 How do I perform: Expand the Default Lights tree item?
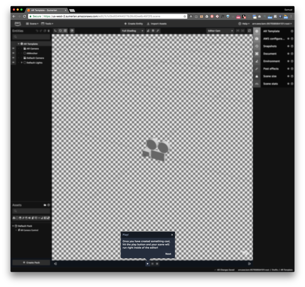22,62
